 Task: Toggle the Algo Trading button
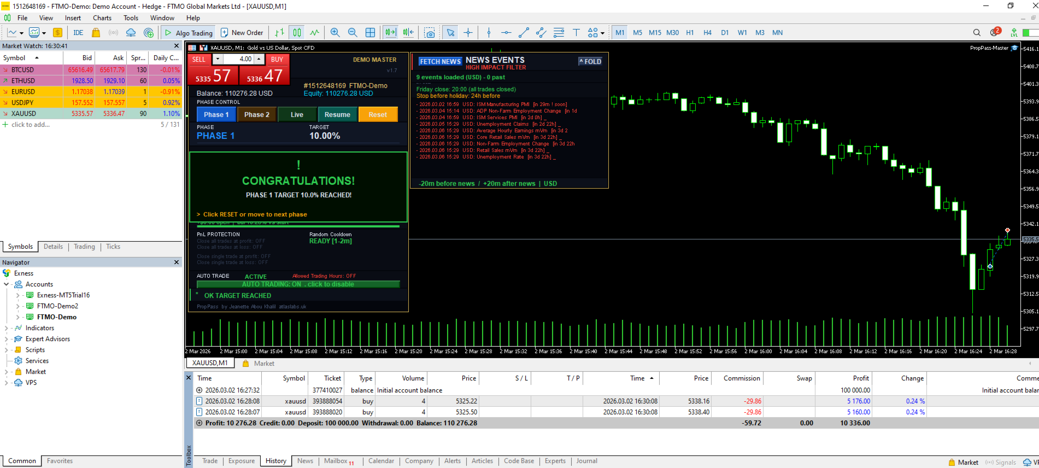[189, 33]
